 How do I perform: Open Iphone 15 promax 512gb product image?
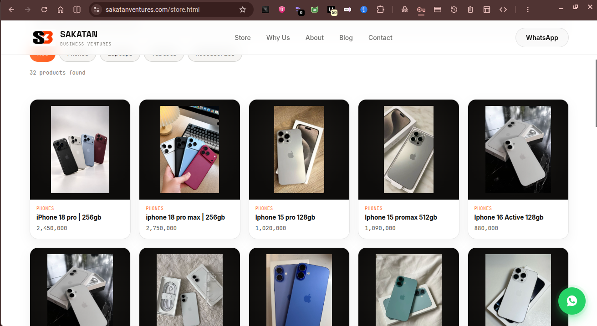point(408,150)
